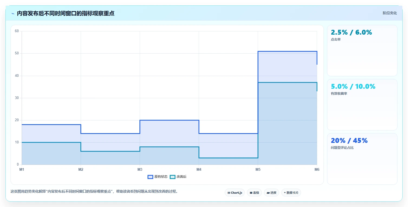The height and width of the screenshot is (207, 408).
Task: Click the y-axis value 60
Action: (x=17, y=31)
